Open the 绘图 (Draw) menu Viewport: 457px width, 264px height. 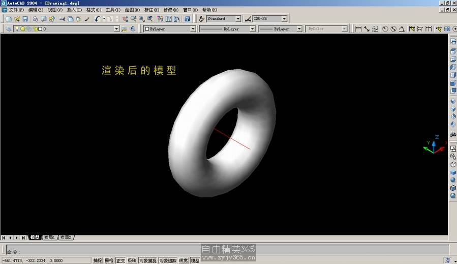[132, 10]
